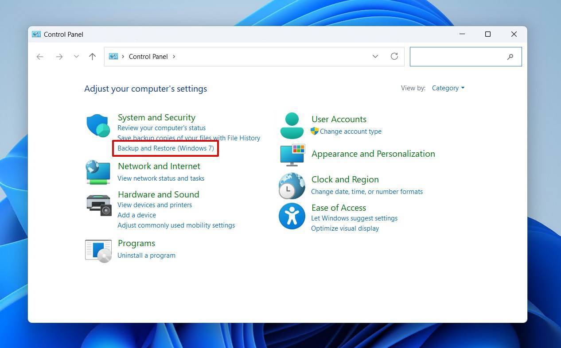Expand the chevron after Control Panel breadcrumb
Image resolution: width=561 pixels, height=348 pixels.
click(174, 57)
